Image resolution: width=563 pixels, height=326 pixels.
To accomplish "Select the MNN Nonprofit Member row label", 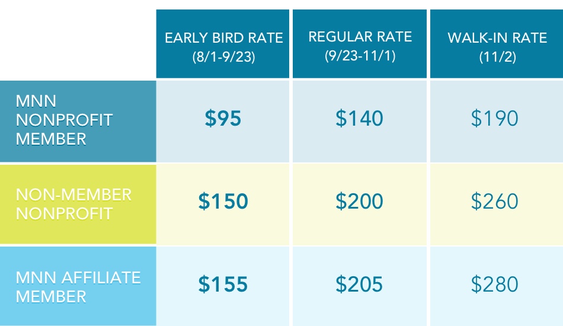I will point(64,120).
